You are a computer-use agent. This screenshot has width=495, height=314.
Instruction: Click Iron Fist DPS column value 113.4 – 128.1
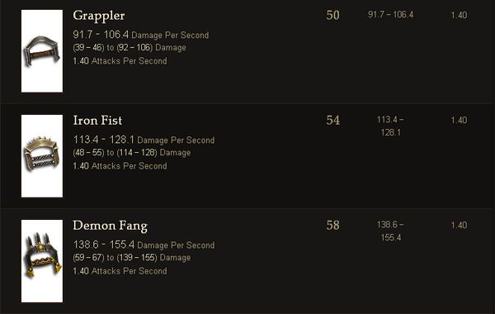(x=390, y=126)
